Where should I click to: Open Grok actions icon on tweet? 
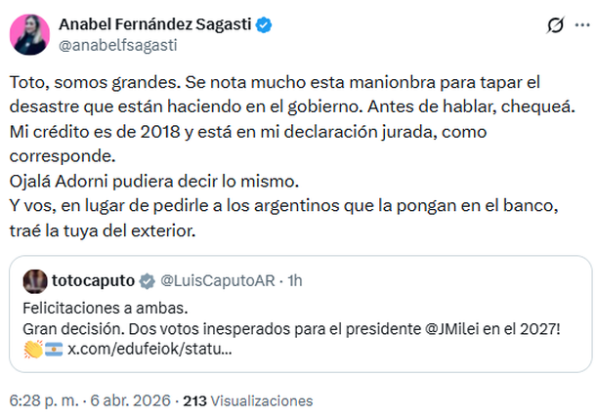point(554,26)
